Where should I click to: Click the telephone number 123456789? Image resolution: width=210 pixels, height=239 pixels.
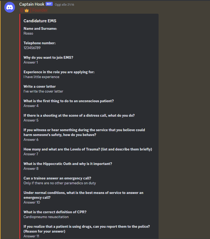coord(32,48)
